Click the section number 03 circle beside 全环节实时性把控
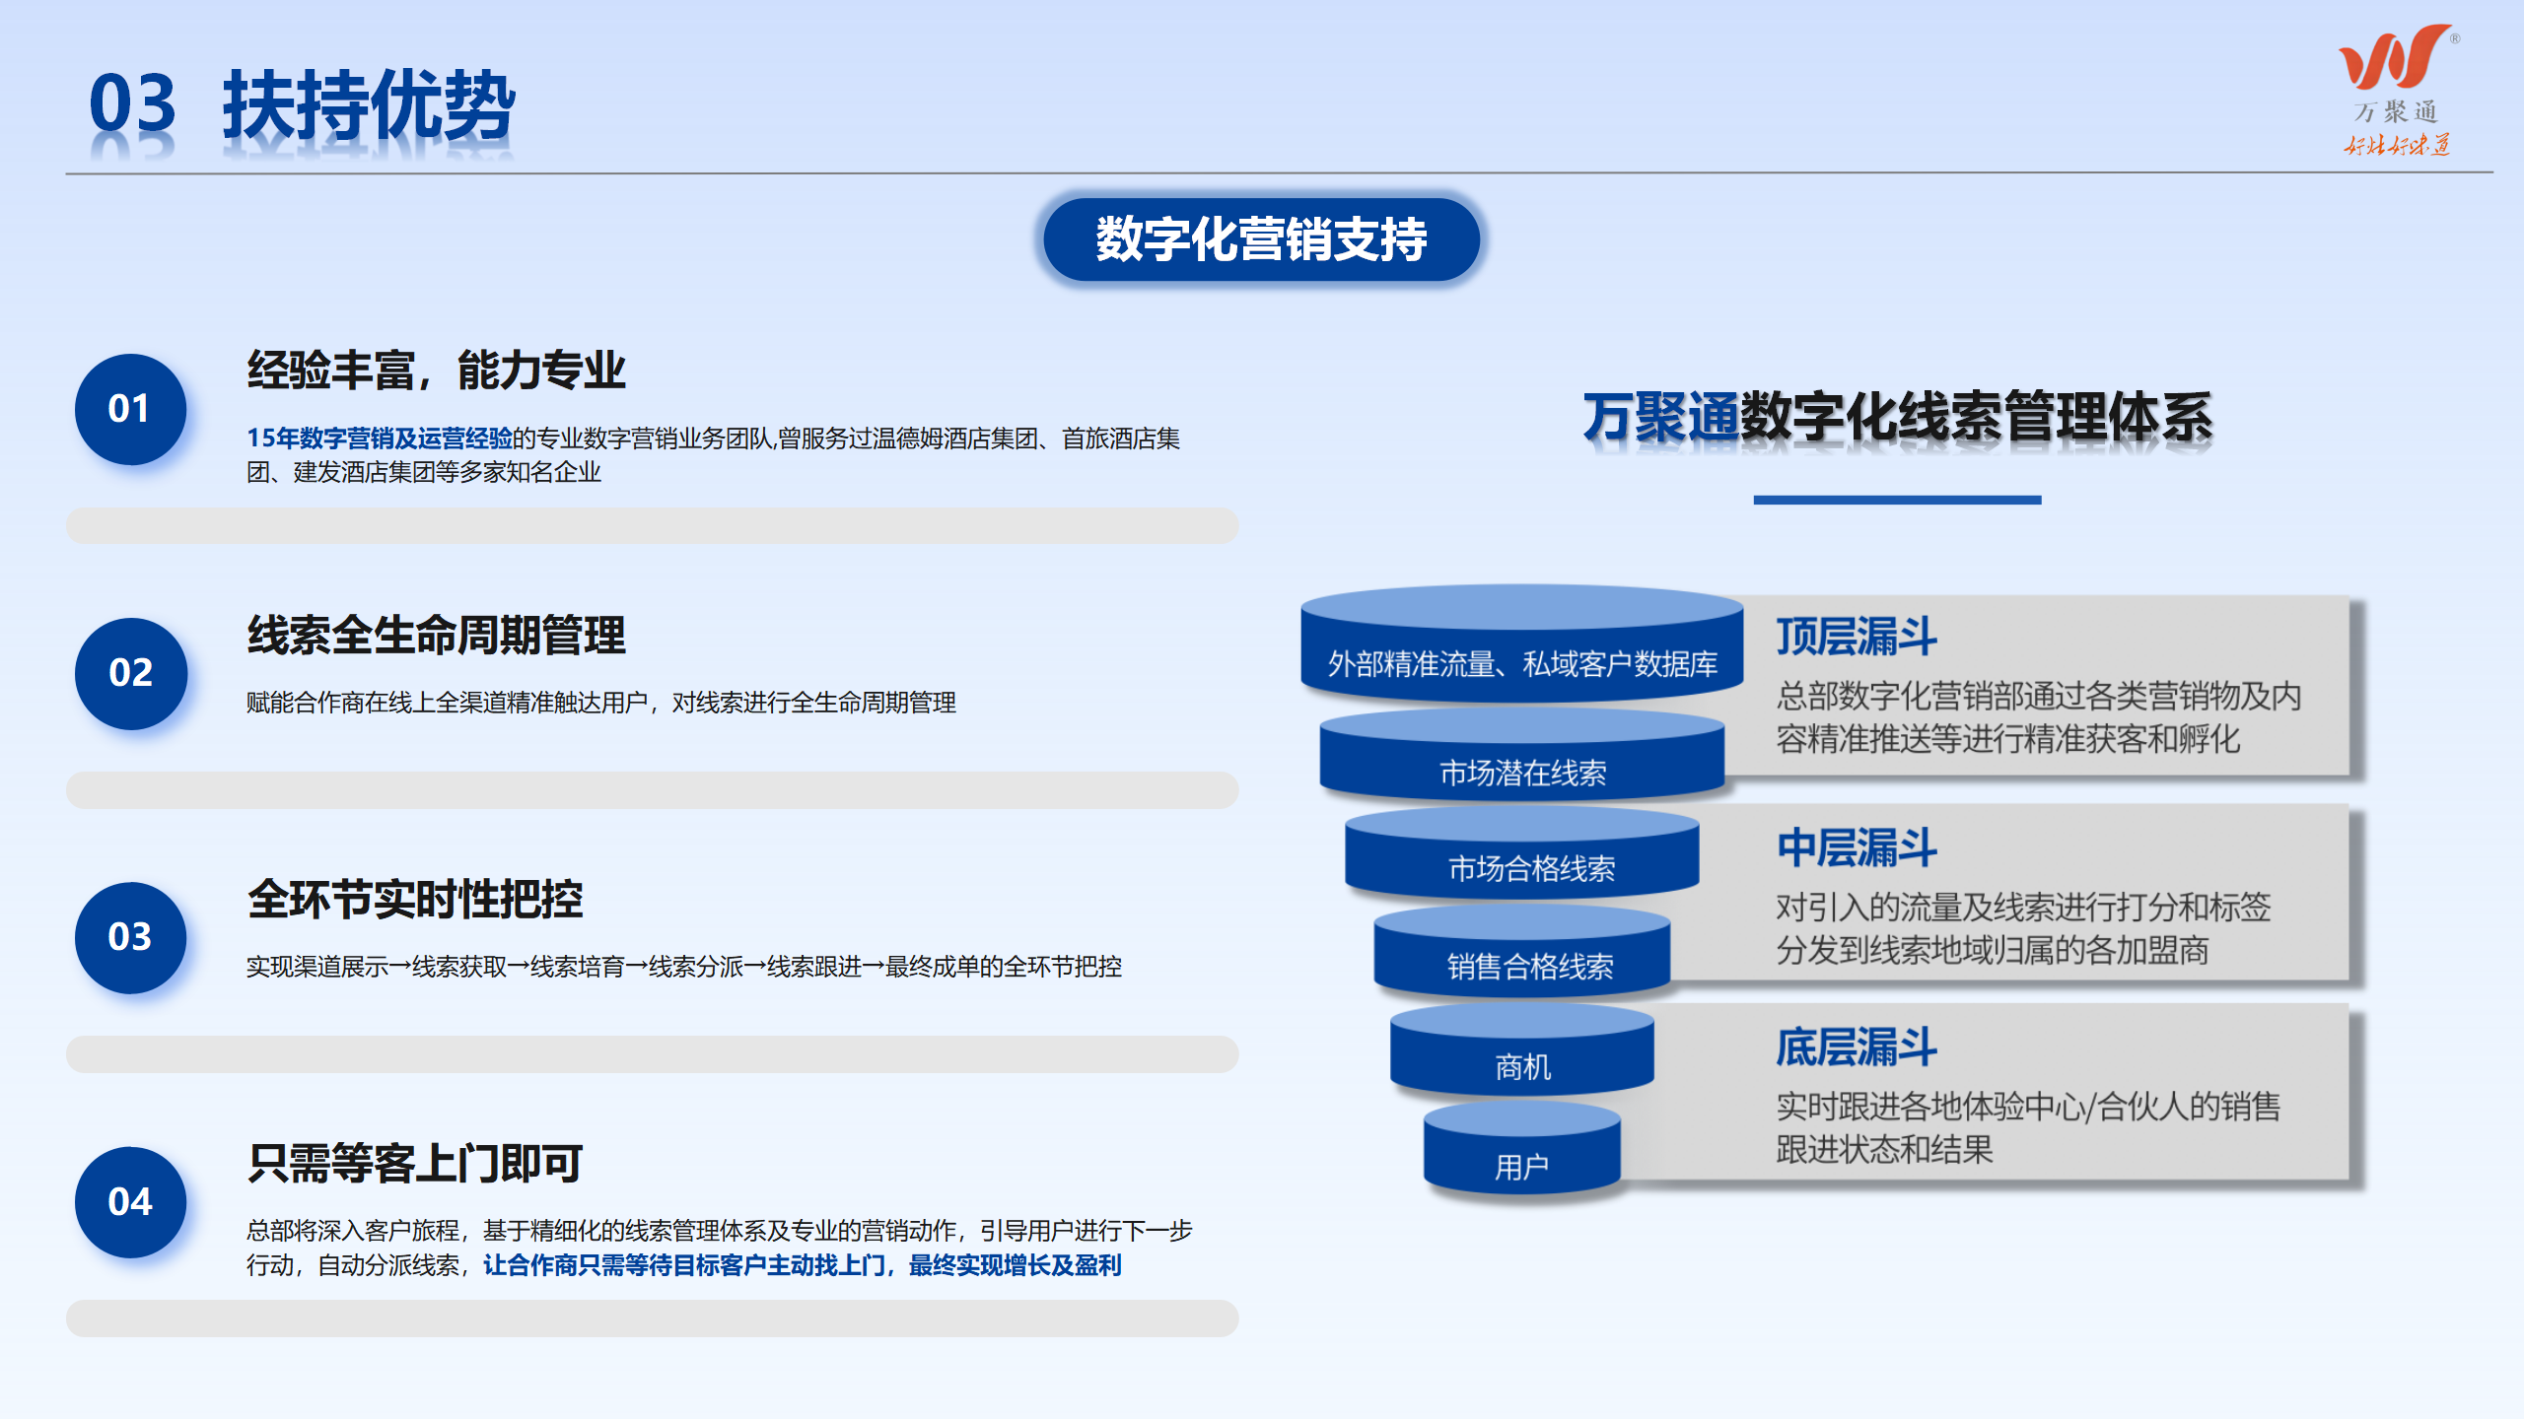This screenshot has height=1419, width=2524. 131,937
